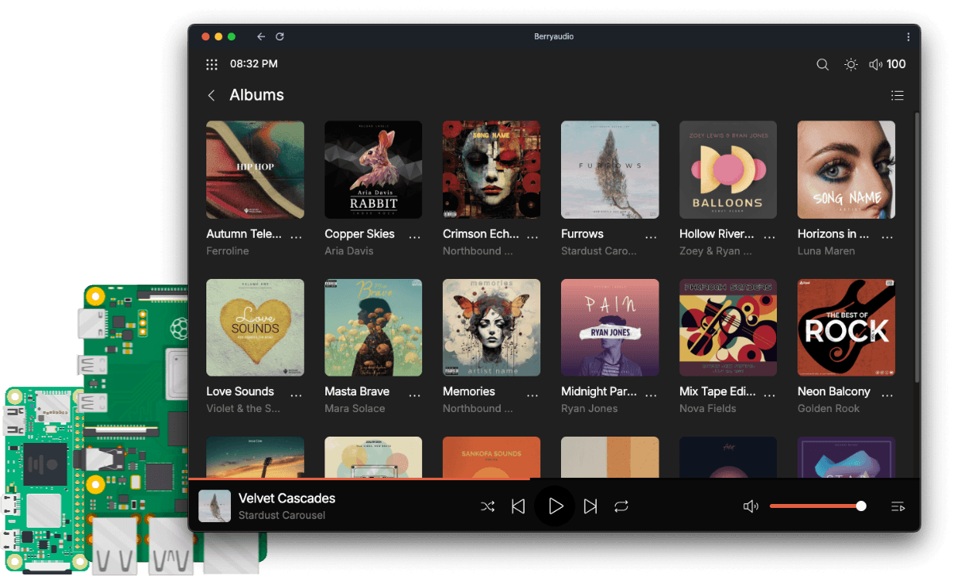Open search with the magnifier icon
The height and width of the screenshot is (584, 957).
[823, 64]
